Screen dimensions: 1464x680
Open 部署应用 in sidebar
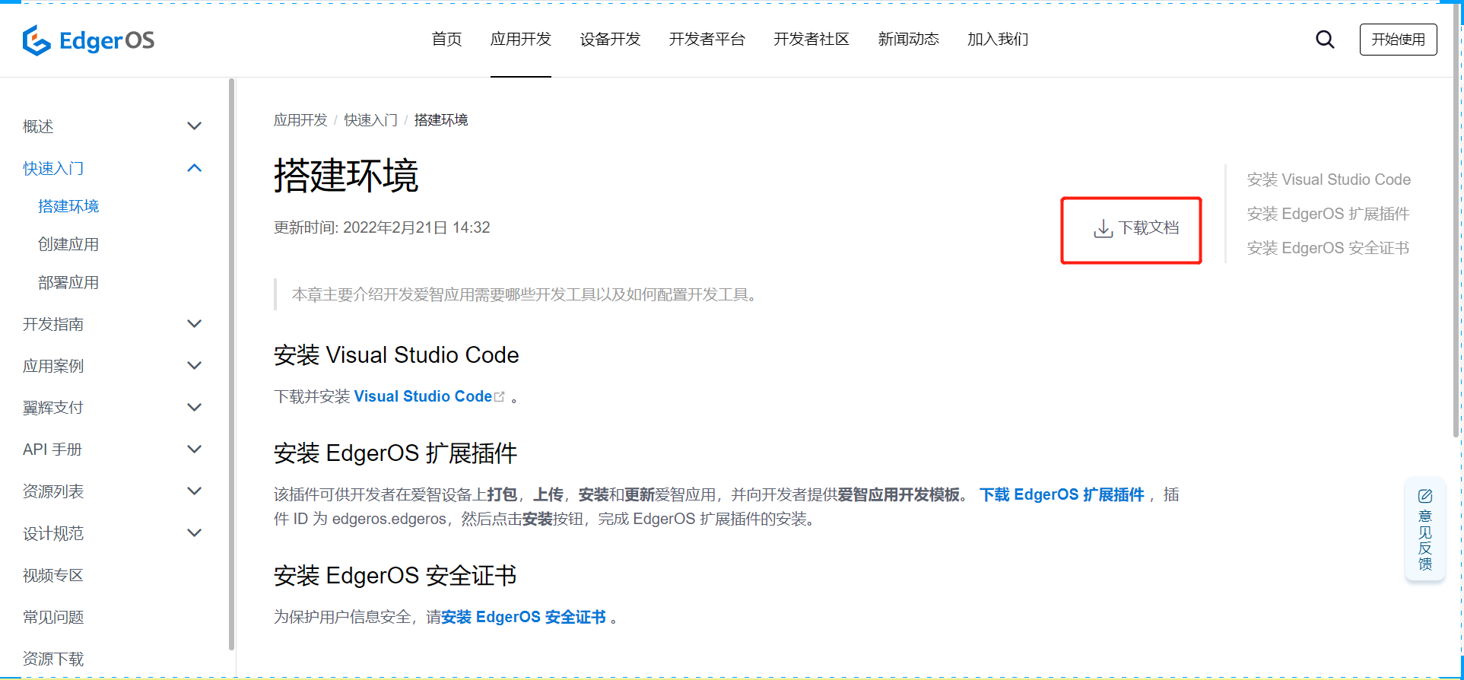pyautogui.click(x=68, y=282)
